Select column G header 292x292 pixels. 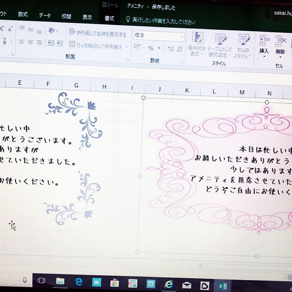click(x=76, y=85)
